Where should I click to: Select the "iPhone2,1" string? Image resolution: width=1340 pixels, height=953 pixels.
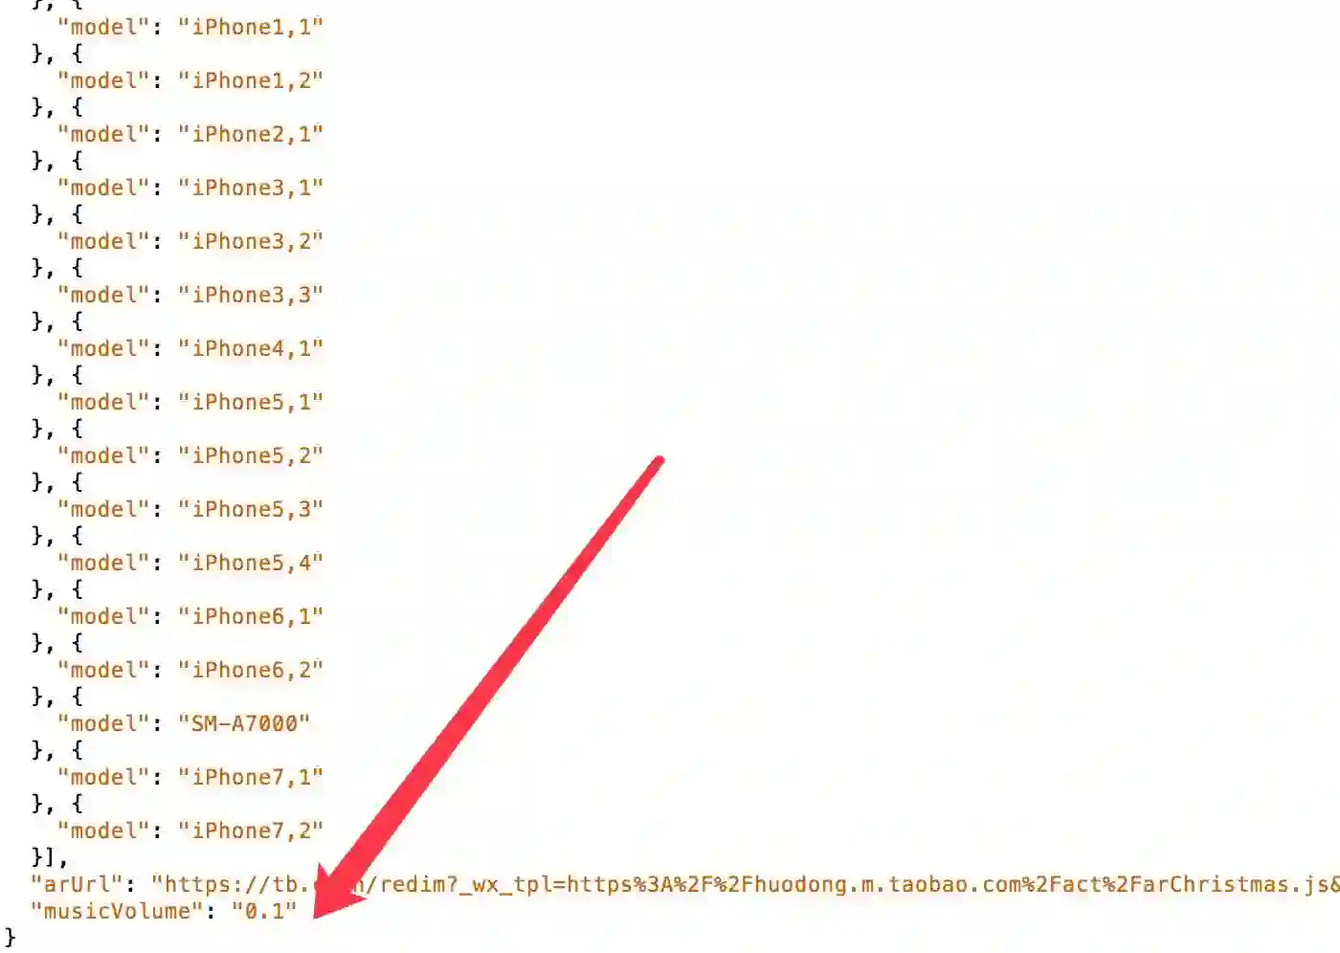click(251, 134)
